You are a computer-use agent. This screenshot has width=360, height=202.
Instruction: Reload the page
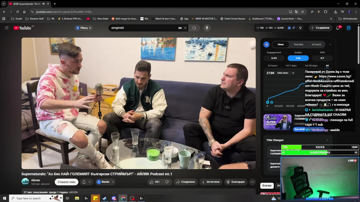point(17,12)
